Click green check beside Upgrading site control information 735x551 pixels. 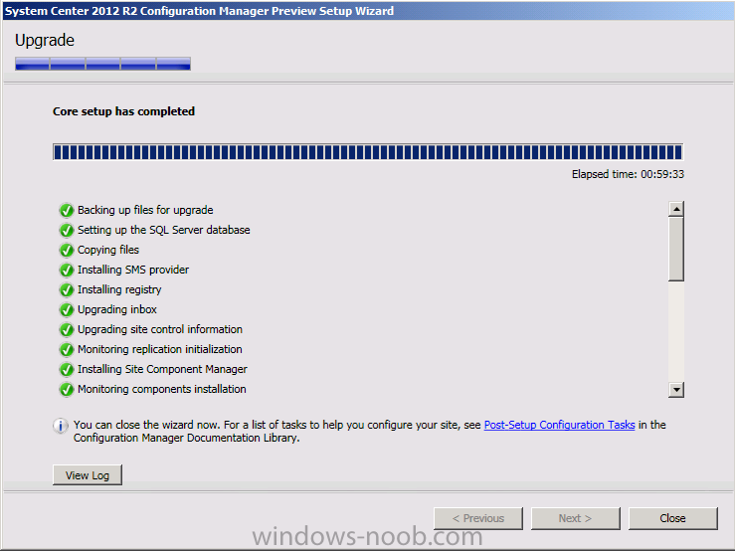pos(67,329)
